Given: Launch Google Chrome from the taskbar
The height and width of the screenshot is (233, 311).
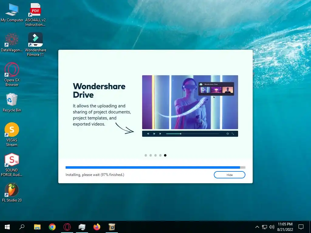Looking at the screenshot, I should click(52, 227).
